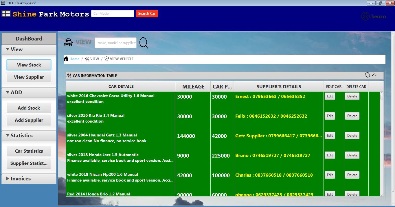Sort by MILEAGE column header
Viewport: 395px width, 207px height.
coord(193,86)
